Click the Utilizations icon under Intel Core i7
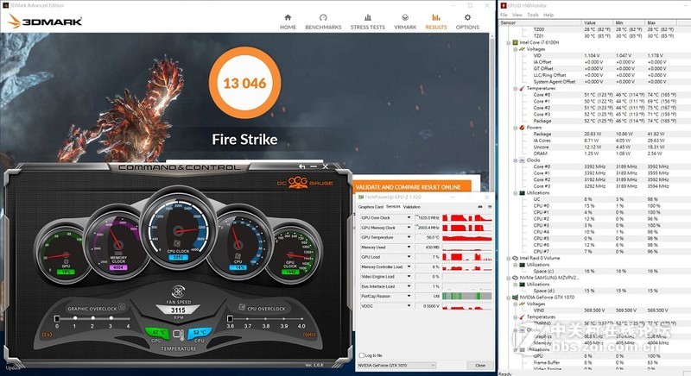Image resolution: width=691 pixels, height=376 pixels. click(522, 192)
